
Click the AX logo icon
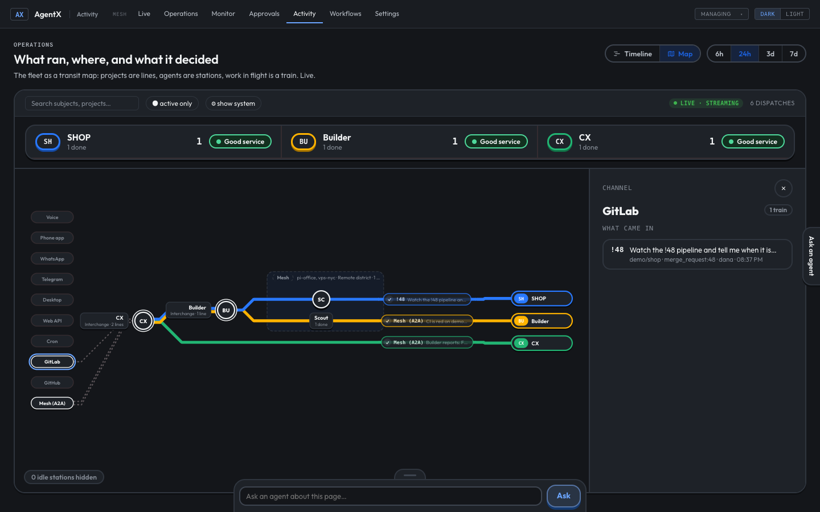point(19,14)
